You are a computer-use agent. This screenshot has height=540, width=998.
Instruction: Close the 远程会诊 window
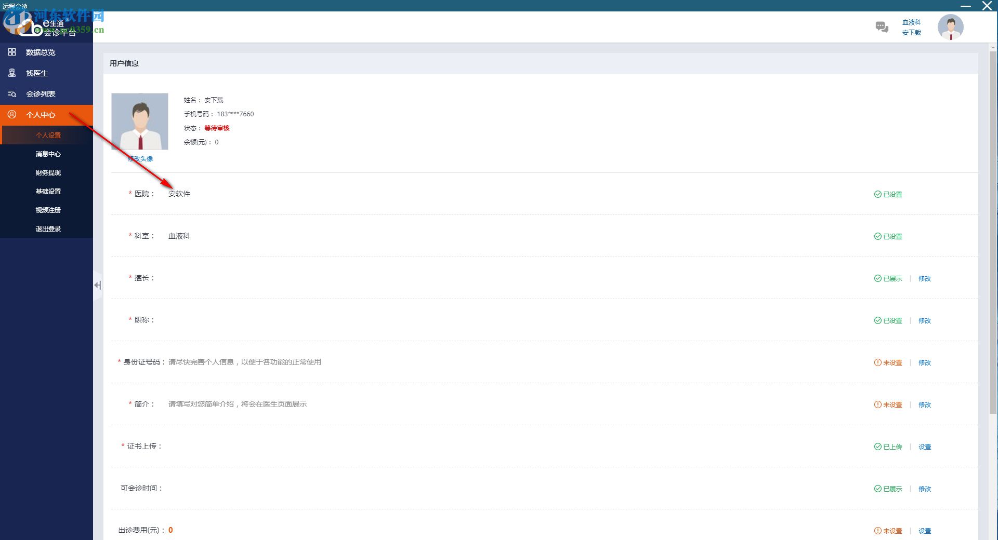tap(987, 6)
